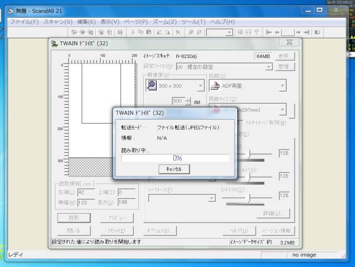Image resolution: width=355 pixels, height=267 pixels.
Task: Click the rightmost thumbnail-view toolbar icon
Action: [x=317, y=33]
